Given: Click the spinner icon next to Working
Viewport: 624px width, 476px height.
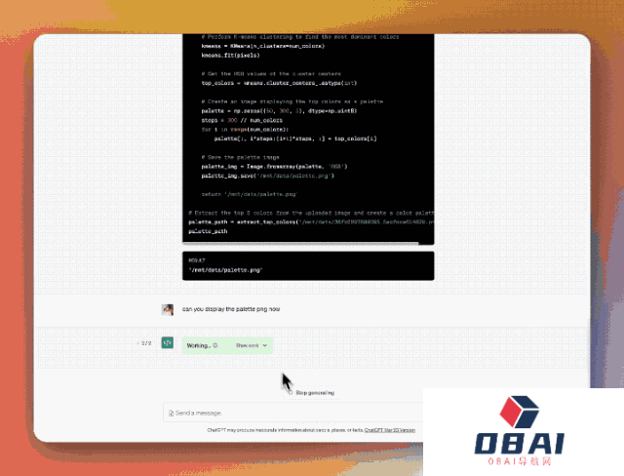Looking at the screenshot, I should tap(215, 345).
